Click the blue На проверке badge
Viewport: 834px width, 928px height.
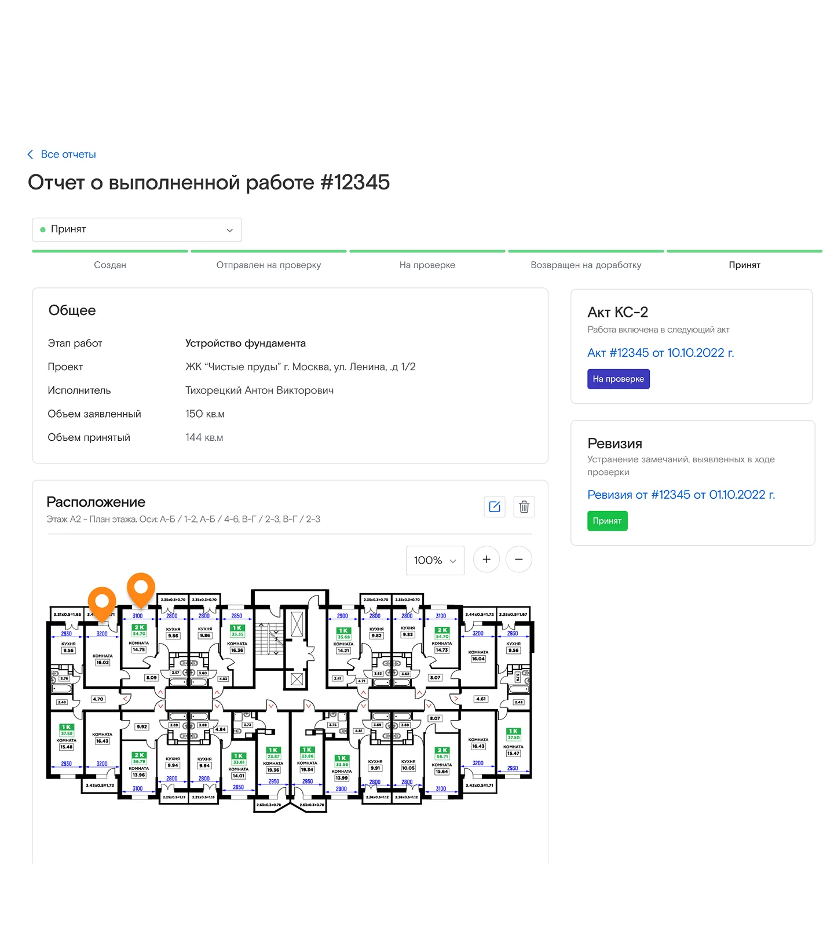coord(618,379)
